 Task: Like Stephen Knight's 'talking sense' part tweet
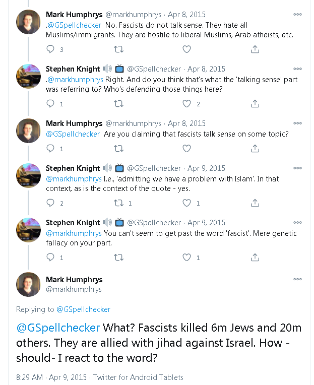click(x=187, y=104)
